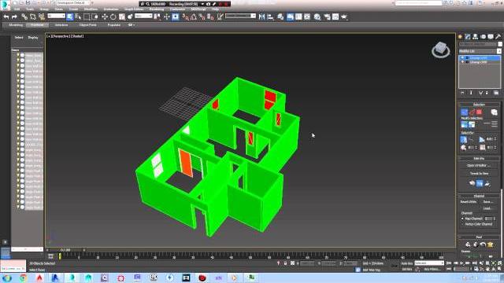Click the Redo arrow in main toolbar
504x283 pixels.
(x=14, y=17)
